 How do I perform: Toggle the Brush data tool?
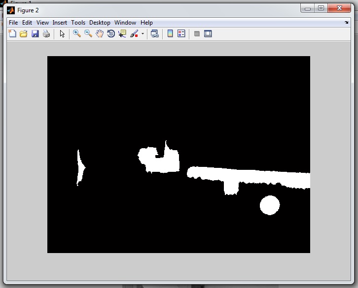click(134, 34)
